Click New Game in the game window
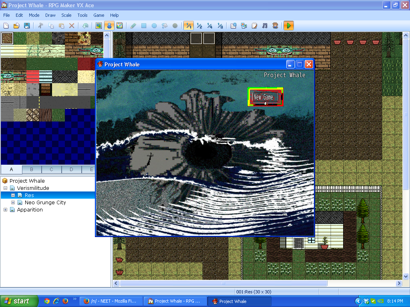 263,97
